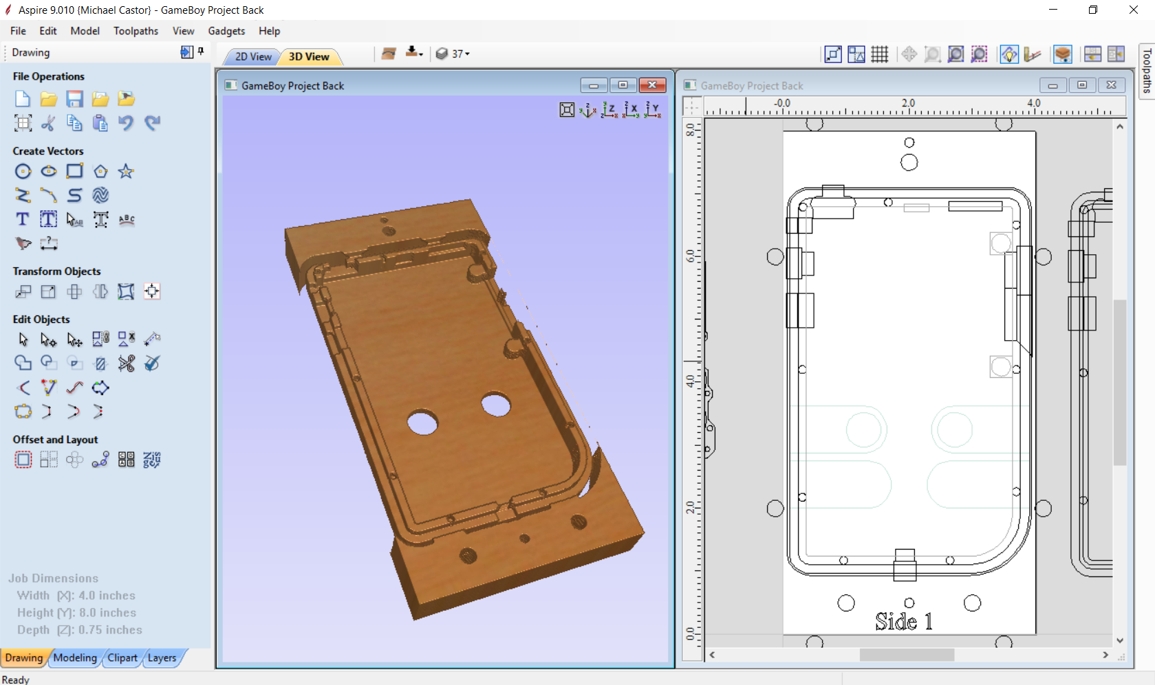Switch to the 2D View tab
Viewport: 1155px width, 685px height.
pyautogui.click(x=252, y=56)
